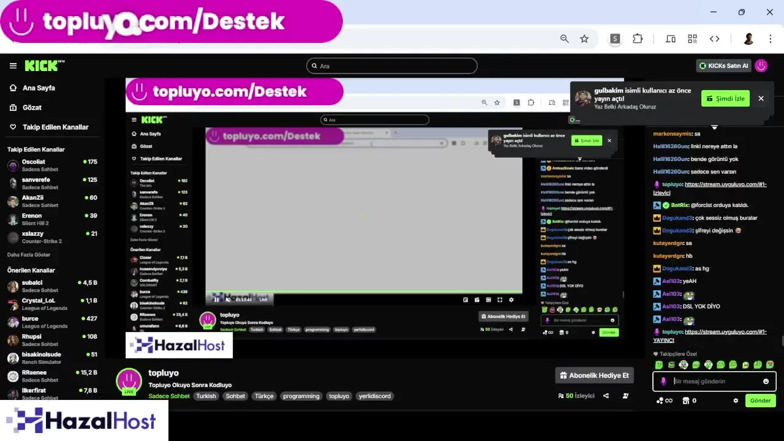Click gulbakim's avatar in the notification
The image size is (784, 441).
(x=583, y=98)
